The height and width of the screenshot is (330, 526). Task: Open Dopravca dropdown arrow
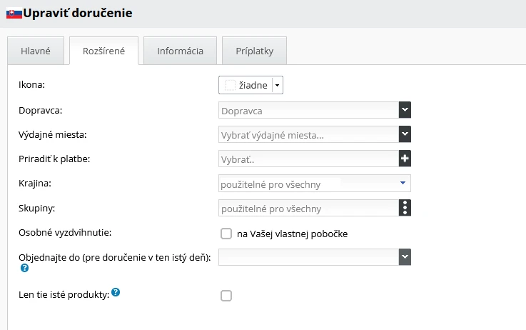click(x=405, y=110)
